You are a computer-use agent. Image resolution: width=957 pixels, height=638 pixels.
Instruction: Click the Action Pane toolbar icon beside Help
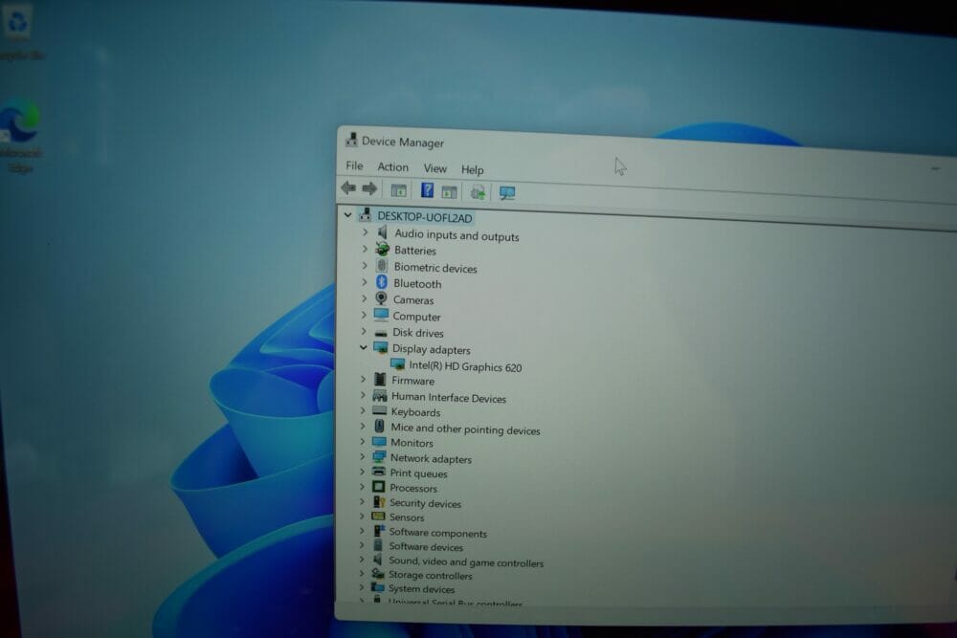449,192
